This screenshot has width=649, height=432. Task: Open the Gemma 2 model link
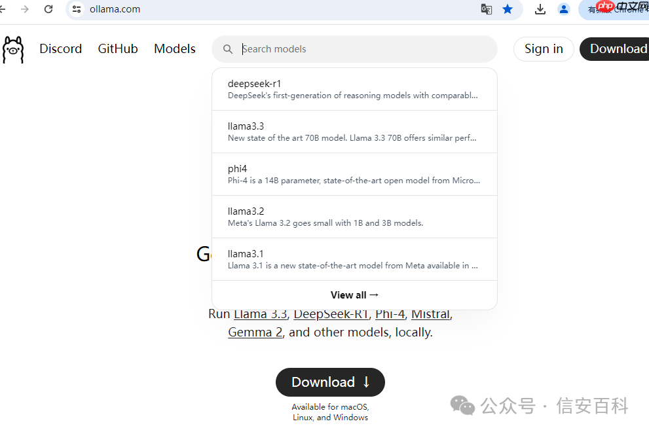pyautogui.click(x=255, y=333)
